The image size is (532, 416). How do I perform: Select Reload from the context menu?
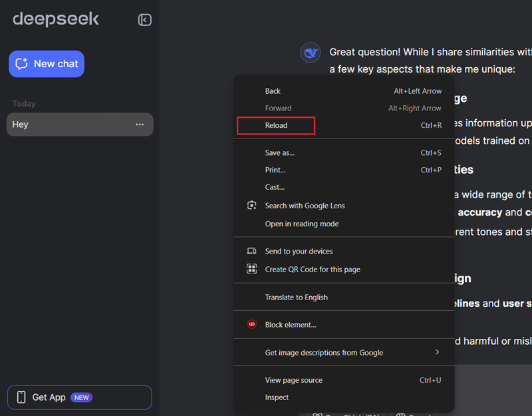[275, 125]
